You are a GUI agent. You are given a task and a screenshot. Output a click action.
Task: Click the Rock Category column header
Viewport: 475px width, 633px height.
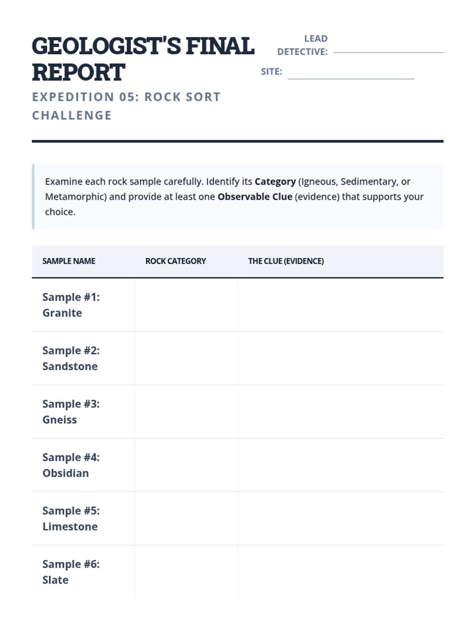[175, 261]
